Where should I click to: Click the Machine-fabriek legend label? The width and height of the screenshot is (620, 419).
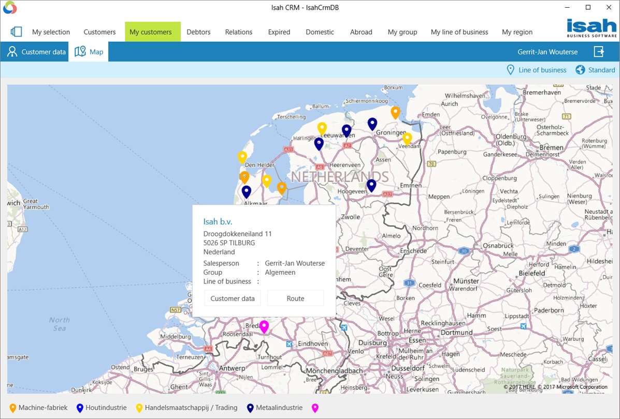(x=43, y=408)
